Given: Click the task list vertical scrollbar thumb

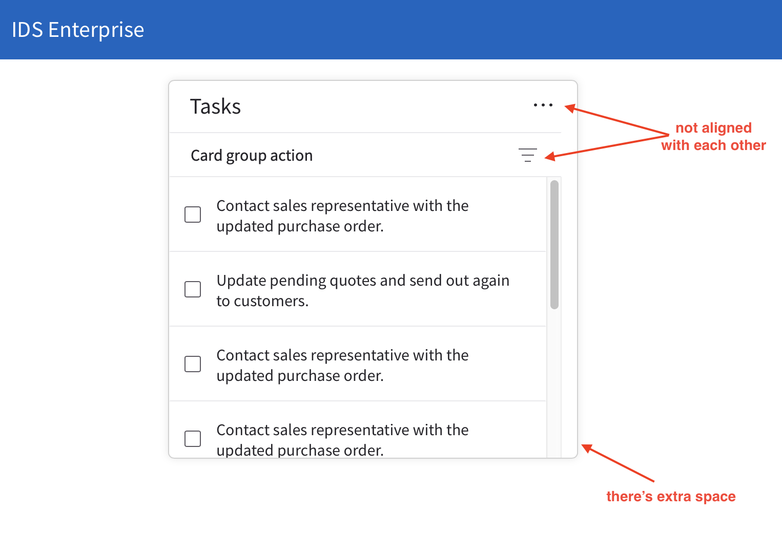Looking at the screenshot, I should [554, 245].
